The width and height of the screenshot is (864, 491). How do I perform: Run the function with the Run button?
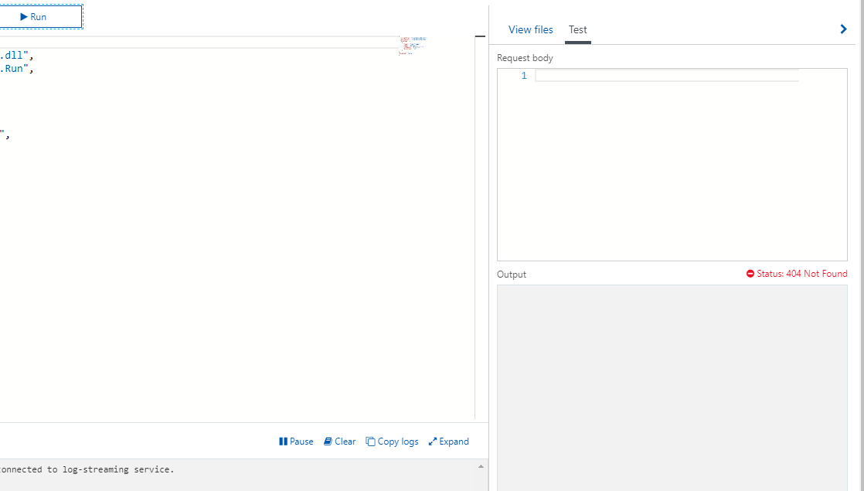point(40,16)
